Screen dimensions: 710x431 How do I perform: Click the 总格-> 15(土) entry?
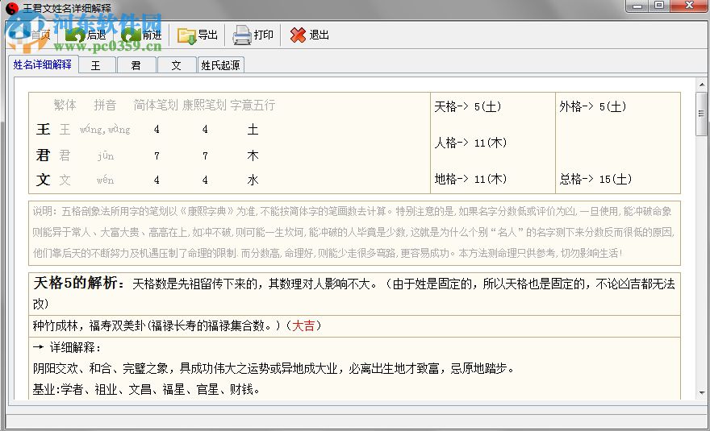(595, 179)
